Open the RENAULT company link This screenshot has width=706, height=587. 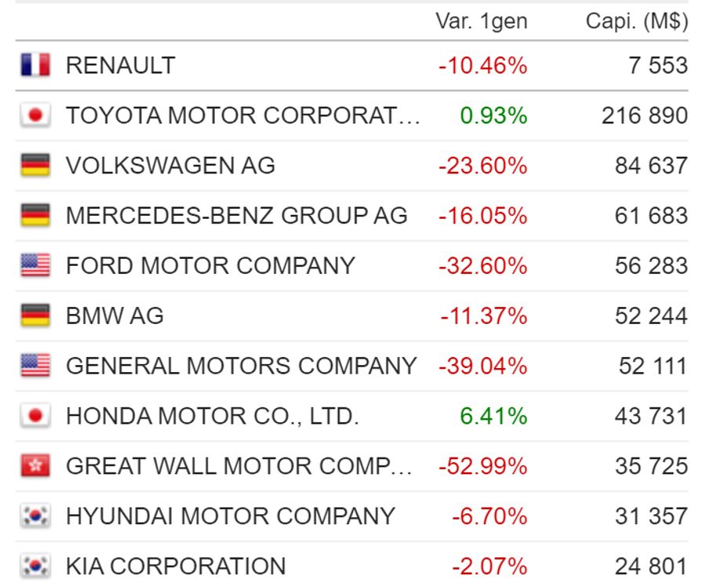(x=121, y=65)
